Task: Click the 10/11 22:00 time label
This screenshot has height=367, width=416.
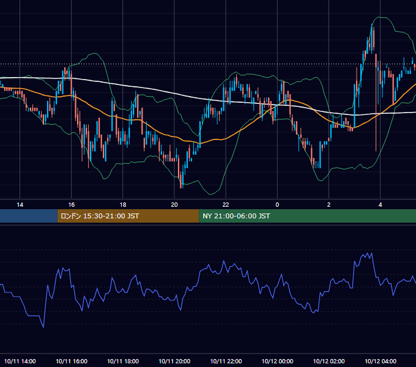Action: (x=226, y=361)
